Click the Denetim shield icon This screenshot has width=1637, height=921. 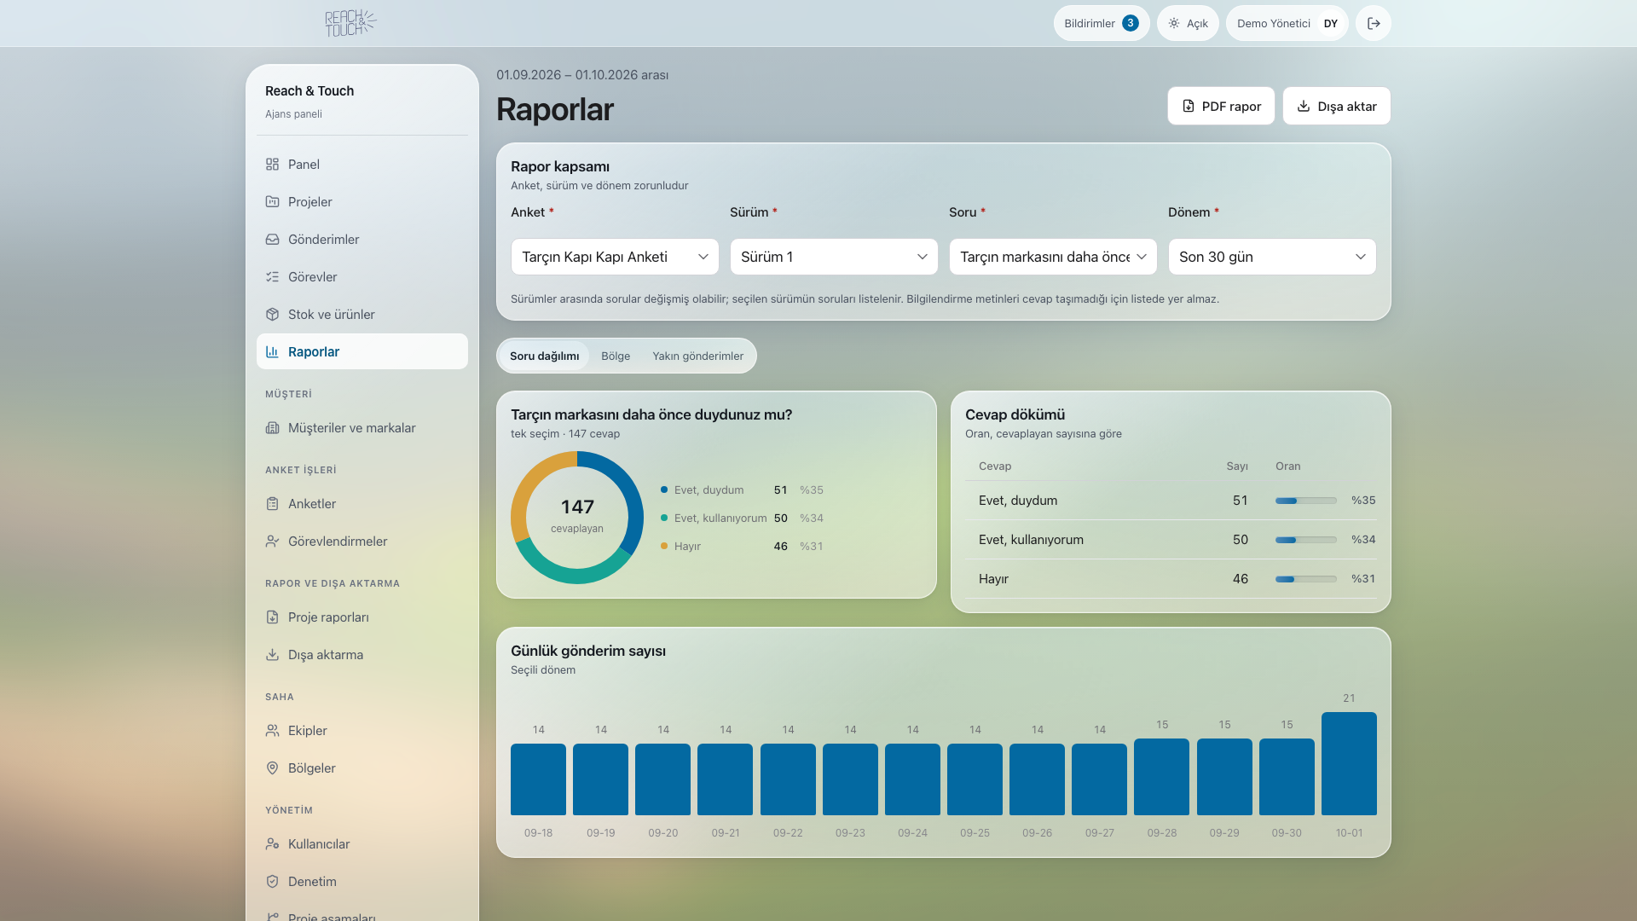coord(272,881)
